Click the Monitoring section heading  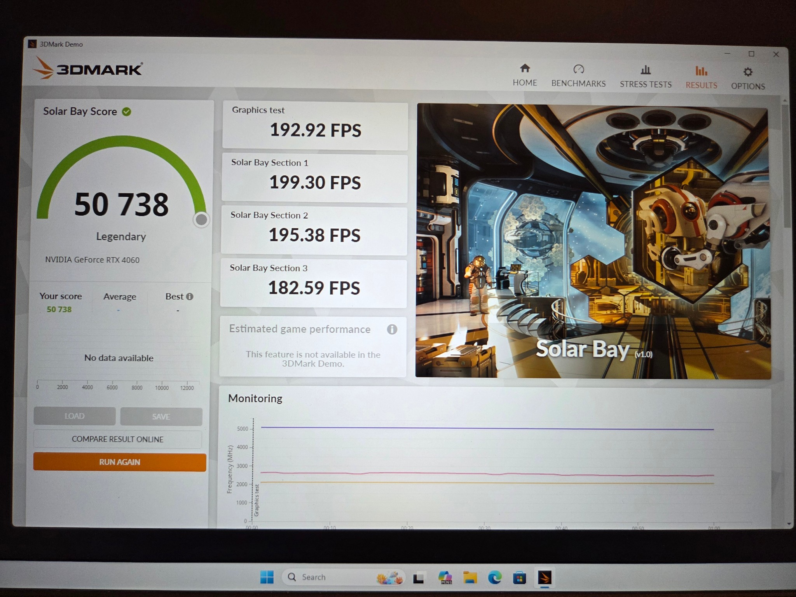[255, 398]
